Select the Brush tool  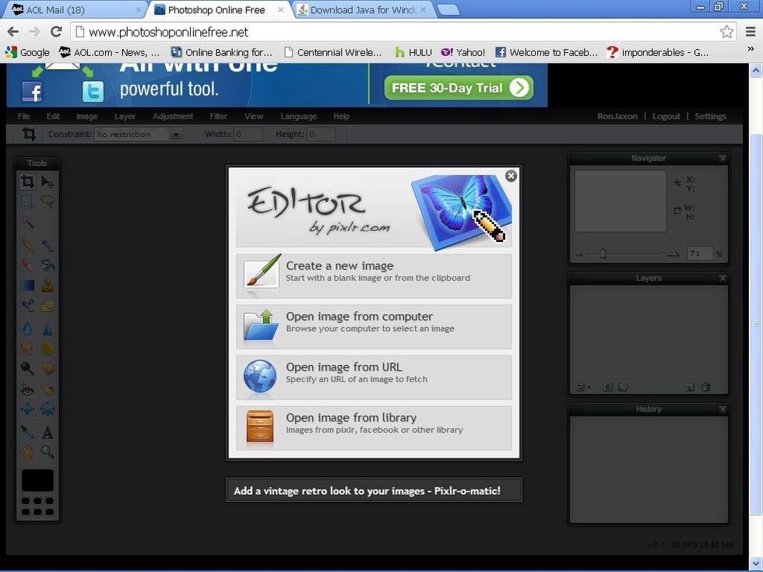click(47, 244)
